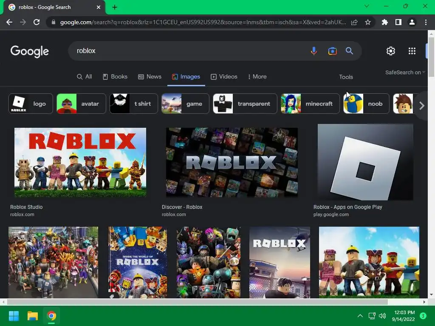The height and width of the screenshot is (326, 435).
Task: Click the browser Back arrow
Action: tap(9, 22)
